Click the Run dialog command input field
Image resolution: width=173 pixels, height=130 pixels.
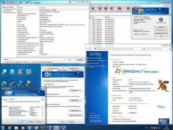coord(25,99)
